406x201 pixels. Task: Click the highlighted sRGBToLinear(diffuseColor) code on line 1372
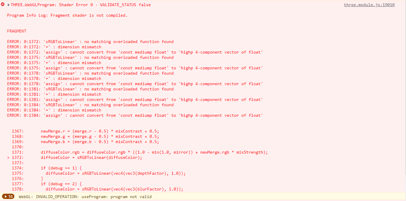pyautogui.click(x=91, y=158)
